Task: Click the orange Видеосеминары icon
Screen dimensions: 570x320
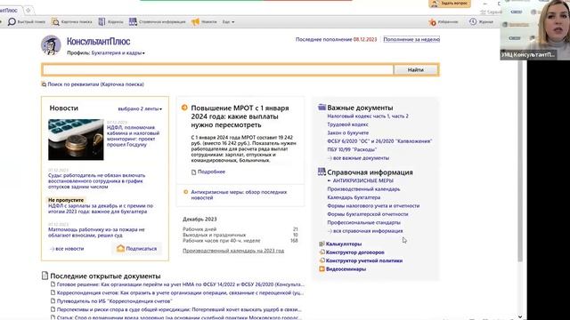Action: click(x=322, y=268)
